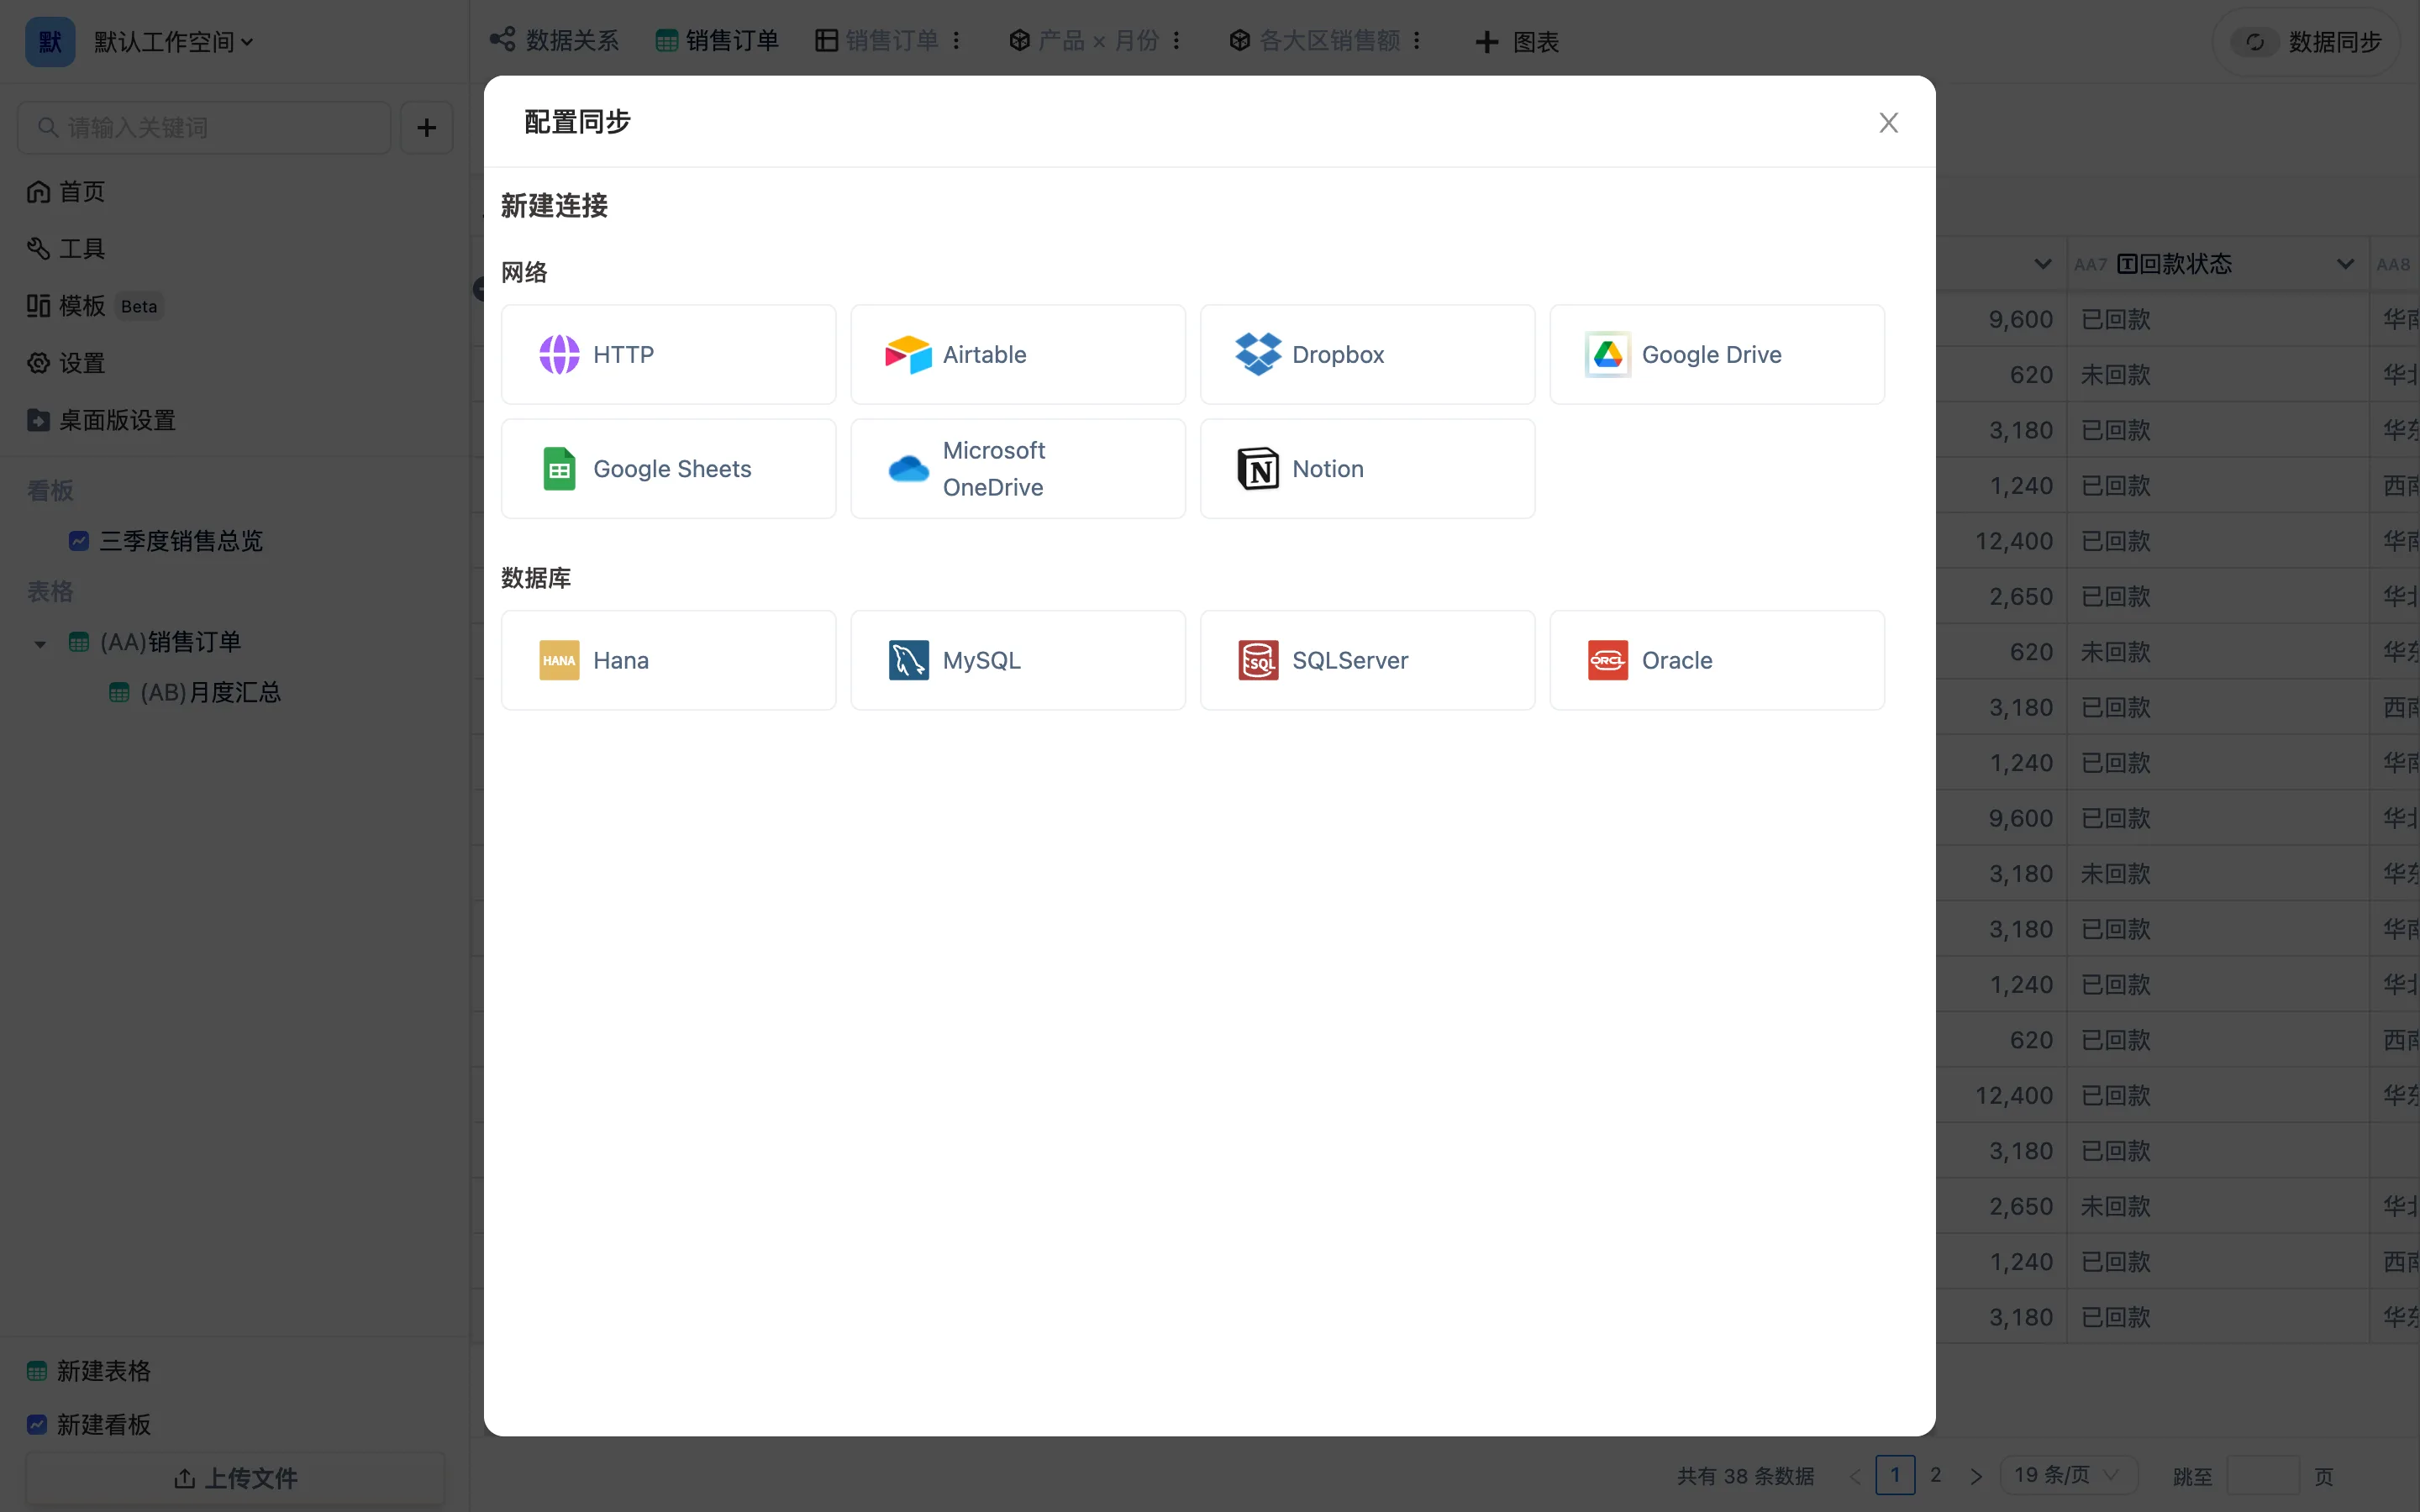
Task: Open the 产品 × 月份 pivot tab
Action: click(x=1084, y=40)
